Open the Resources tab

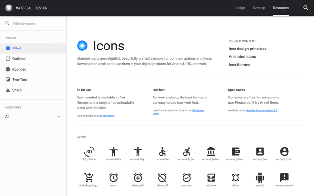[x=281, y=8]
